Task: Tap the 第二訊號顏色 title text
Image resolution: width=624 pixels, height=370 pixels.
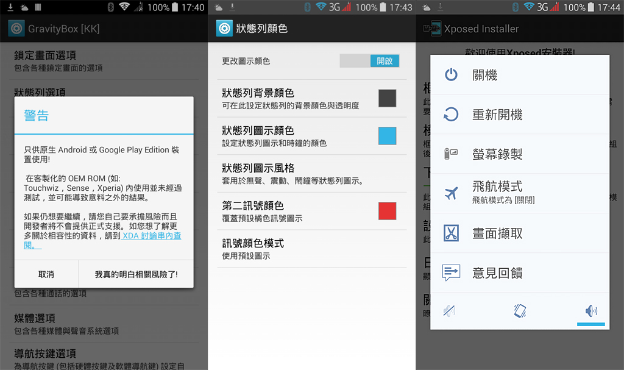Action: point(253,206)
